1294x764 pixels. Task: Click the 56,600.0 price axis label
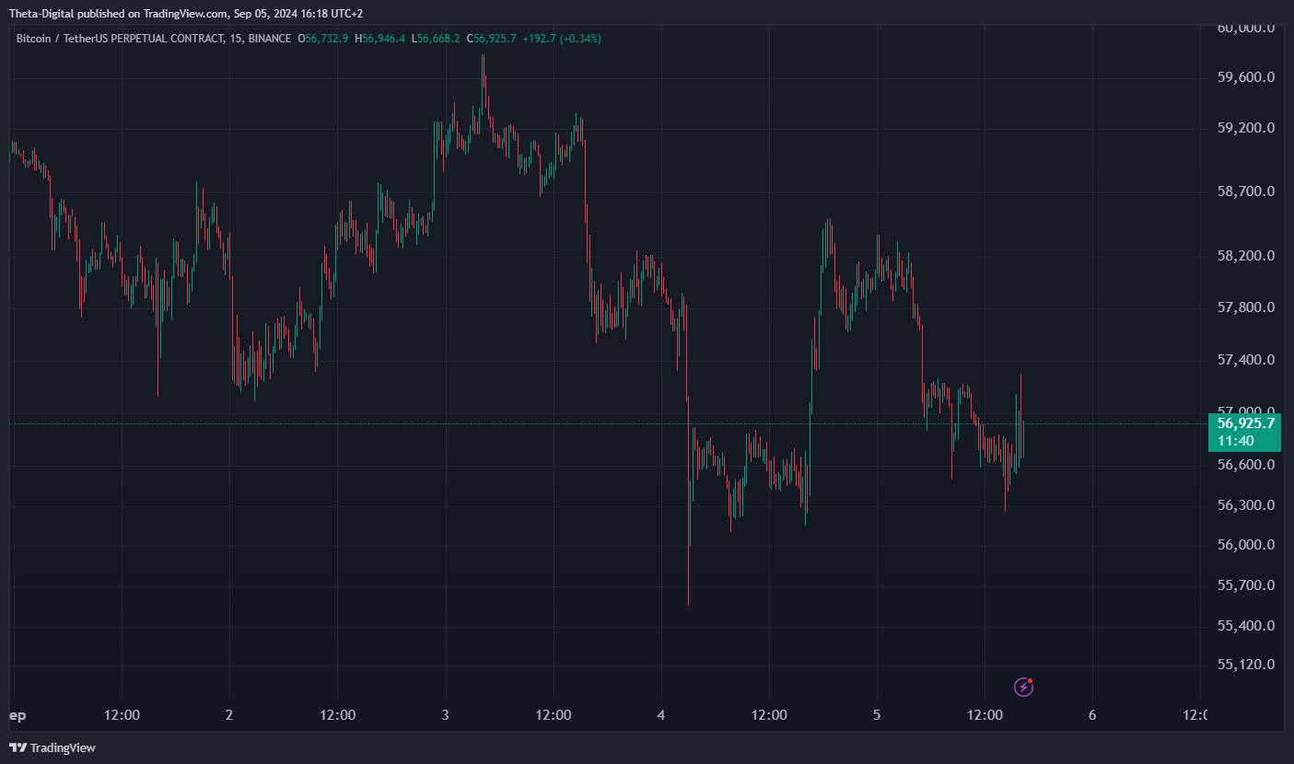pos(1245,465)
